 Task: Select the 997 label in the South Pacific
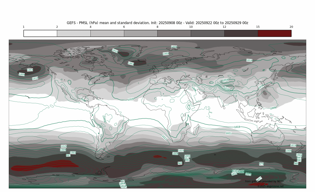pyautogui.click(x=68, y=155)
